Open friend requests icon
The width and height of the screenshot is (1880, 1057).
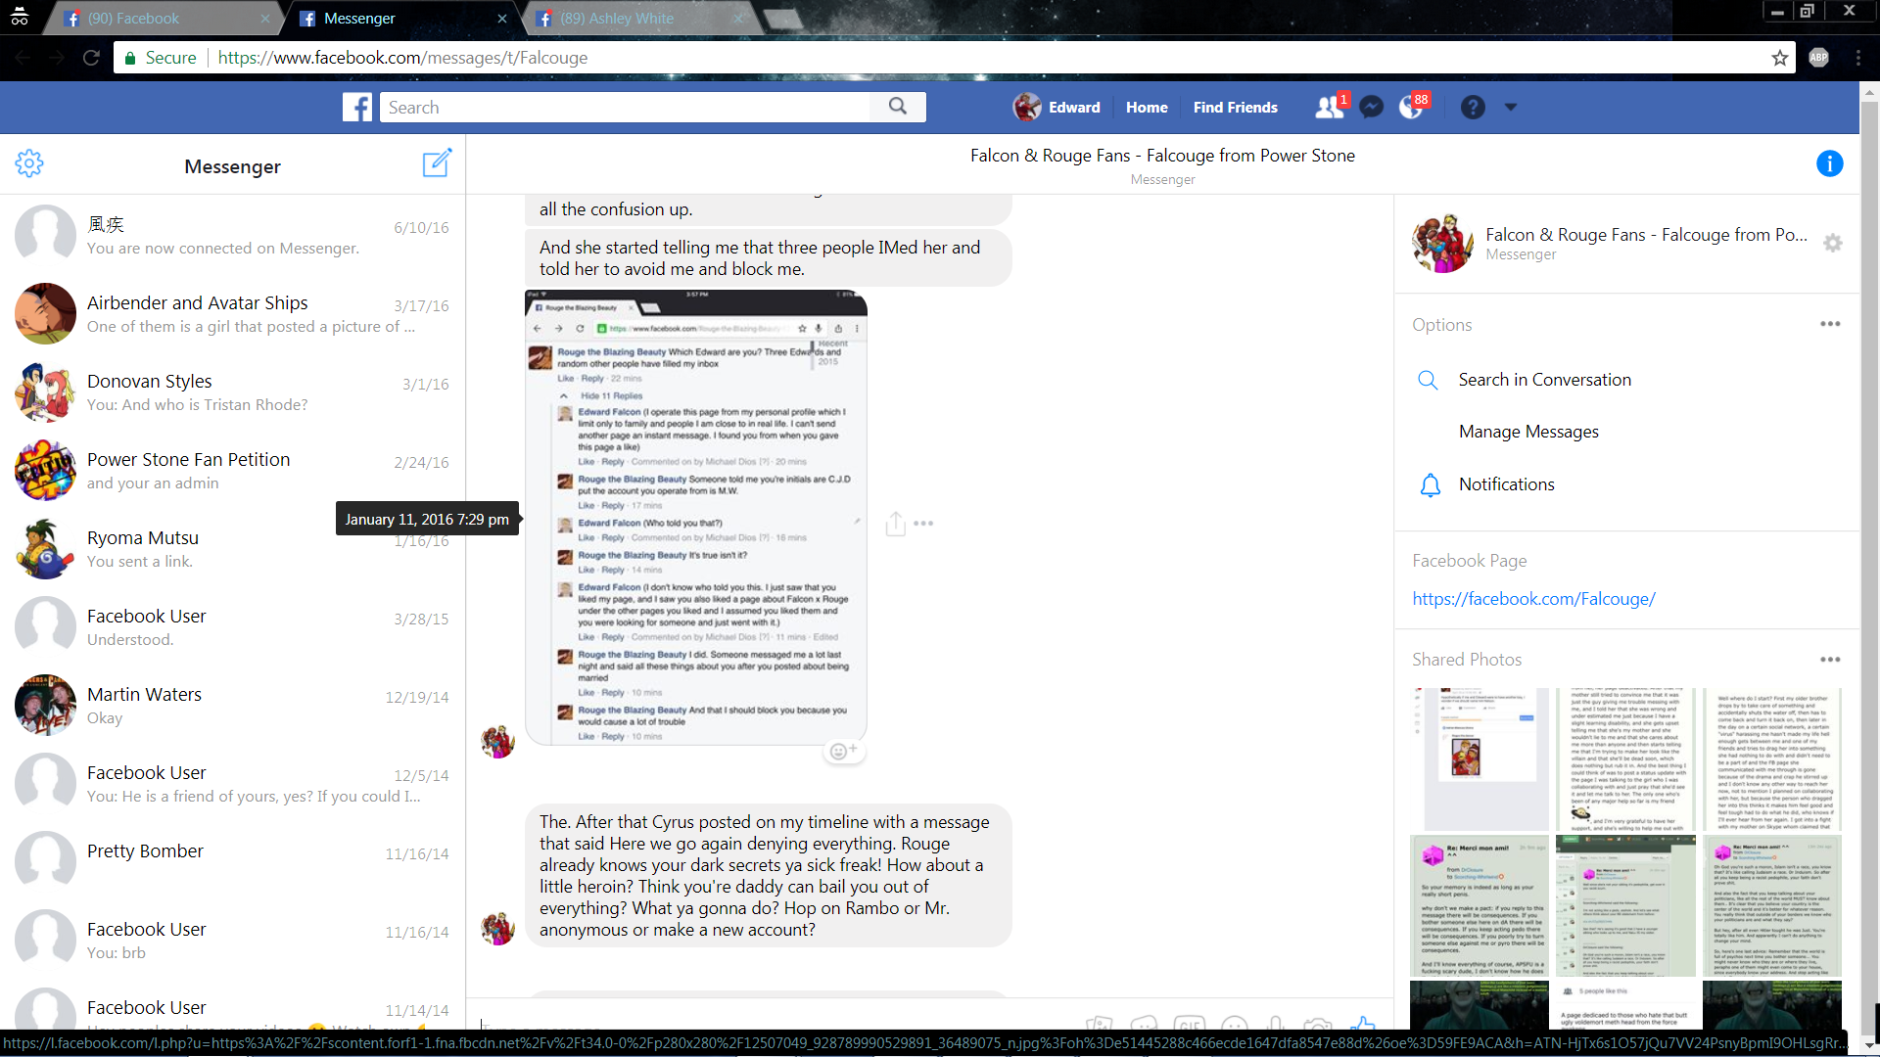(x=1329, y=107)
